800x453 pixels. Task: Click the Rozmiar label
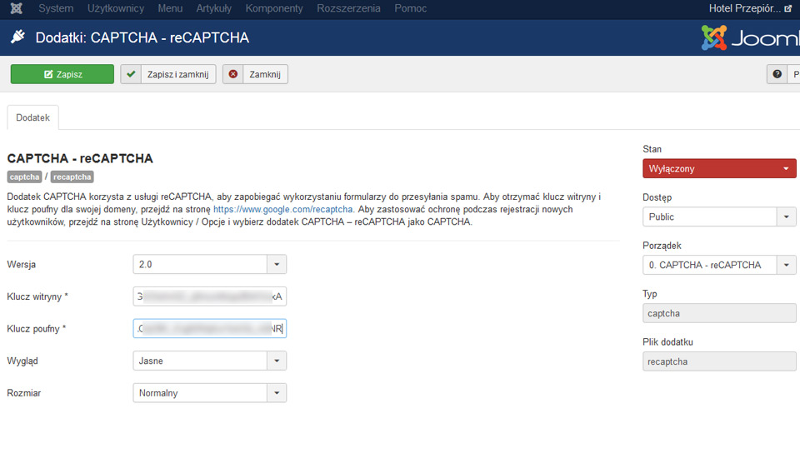tap(24, 393)
